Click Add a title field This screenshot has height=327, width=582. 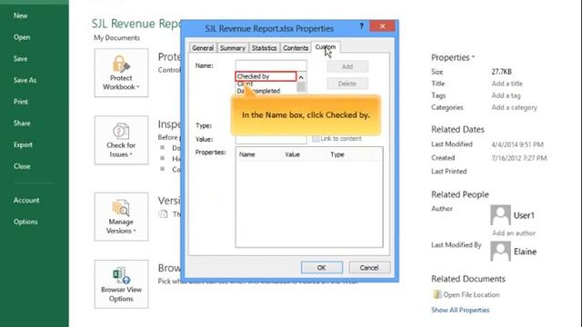(507, 84)
